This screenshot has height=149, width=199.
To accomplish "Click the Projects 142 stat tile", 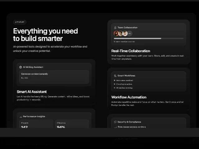I will [x=36, y=124].
